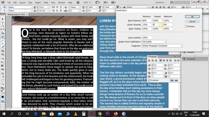Select the Free Transform tool
Viewport: 209px width, 117px height.
tap(3, 62)
